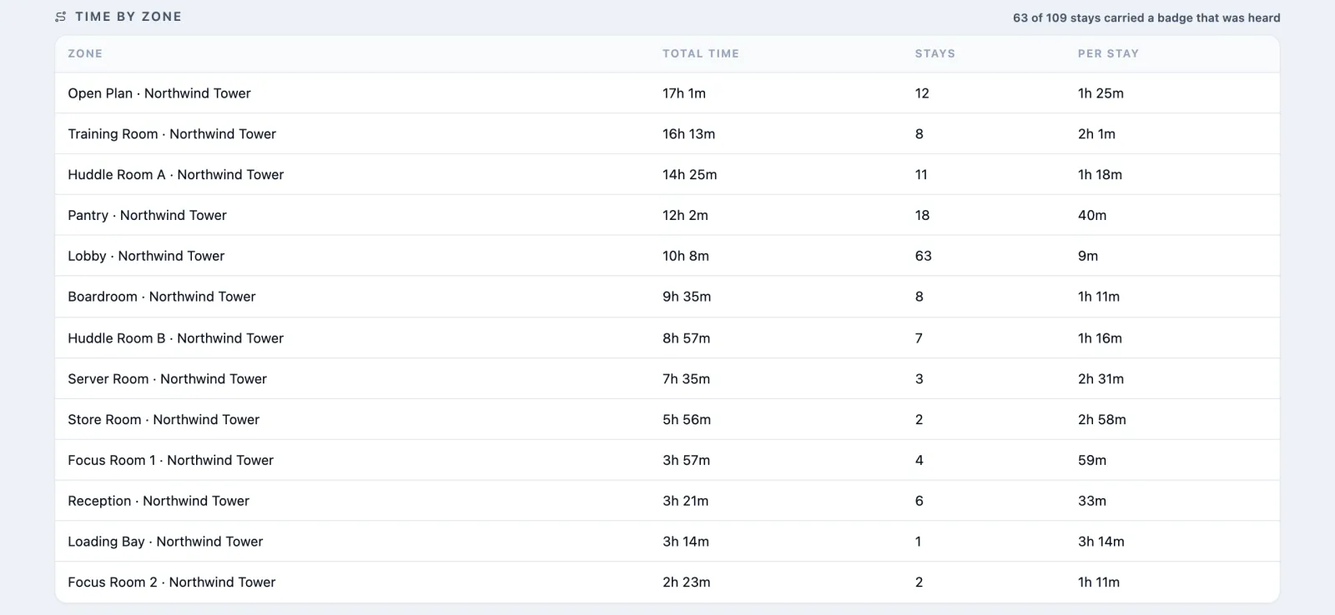Click per stay value 3h 14m

[1101, 542]
